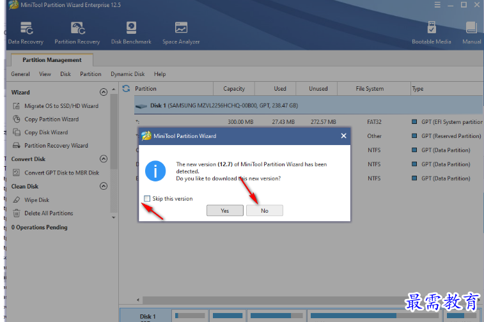Open the hamburger menu in the title bar
The width and height of the screenshot is (484, 322).
pyautogui.click(x=437, y=5)
